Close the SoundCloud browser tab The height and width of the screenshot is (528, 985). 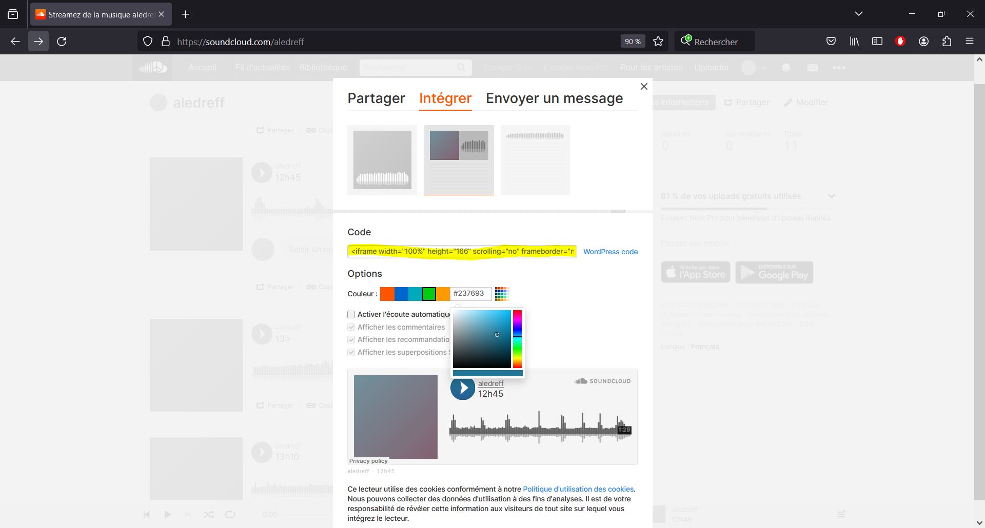(x=161, y=14)
